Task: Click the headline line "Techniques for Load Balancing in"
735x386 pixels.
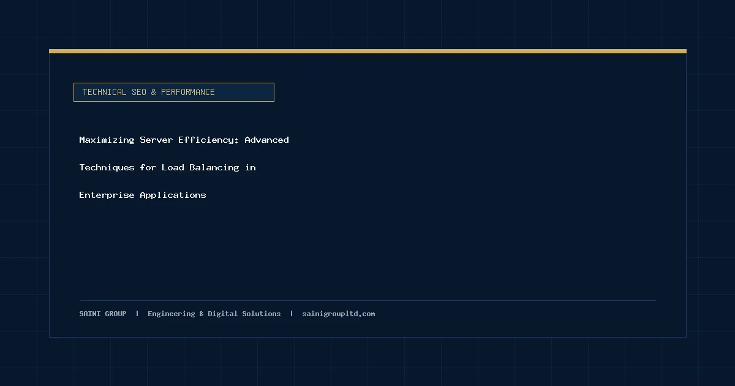Action: pyautogui.click(x=167, y=167)
